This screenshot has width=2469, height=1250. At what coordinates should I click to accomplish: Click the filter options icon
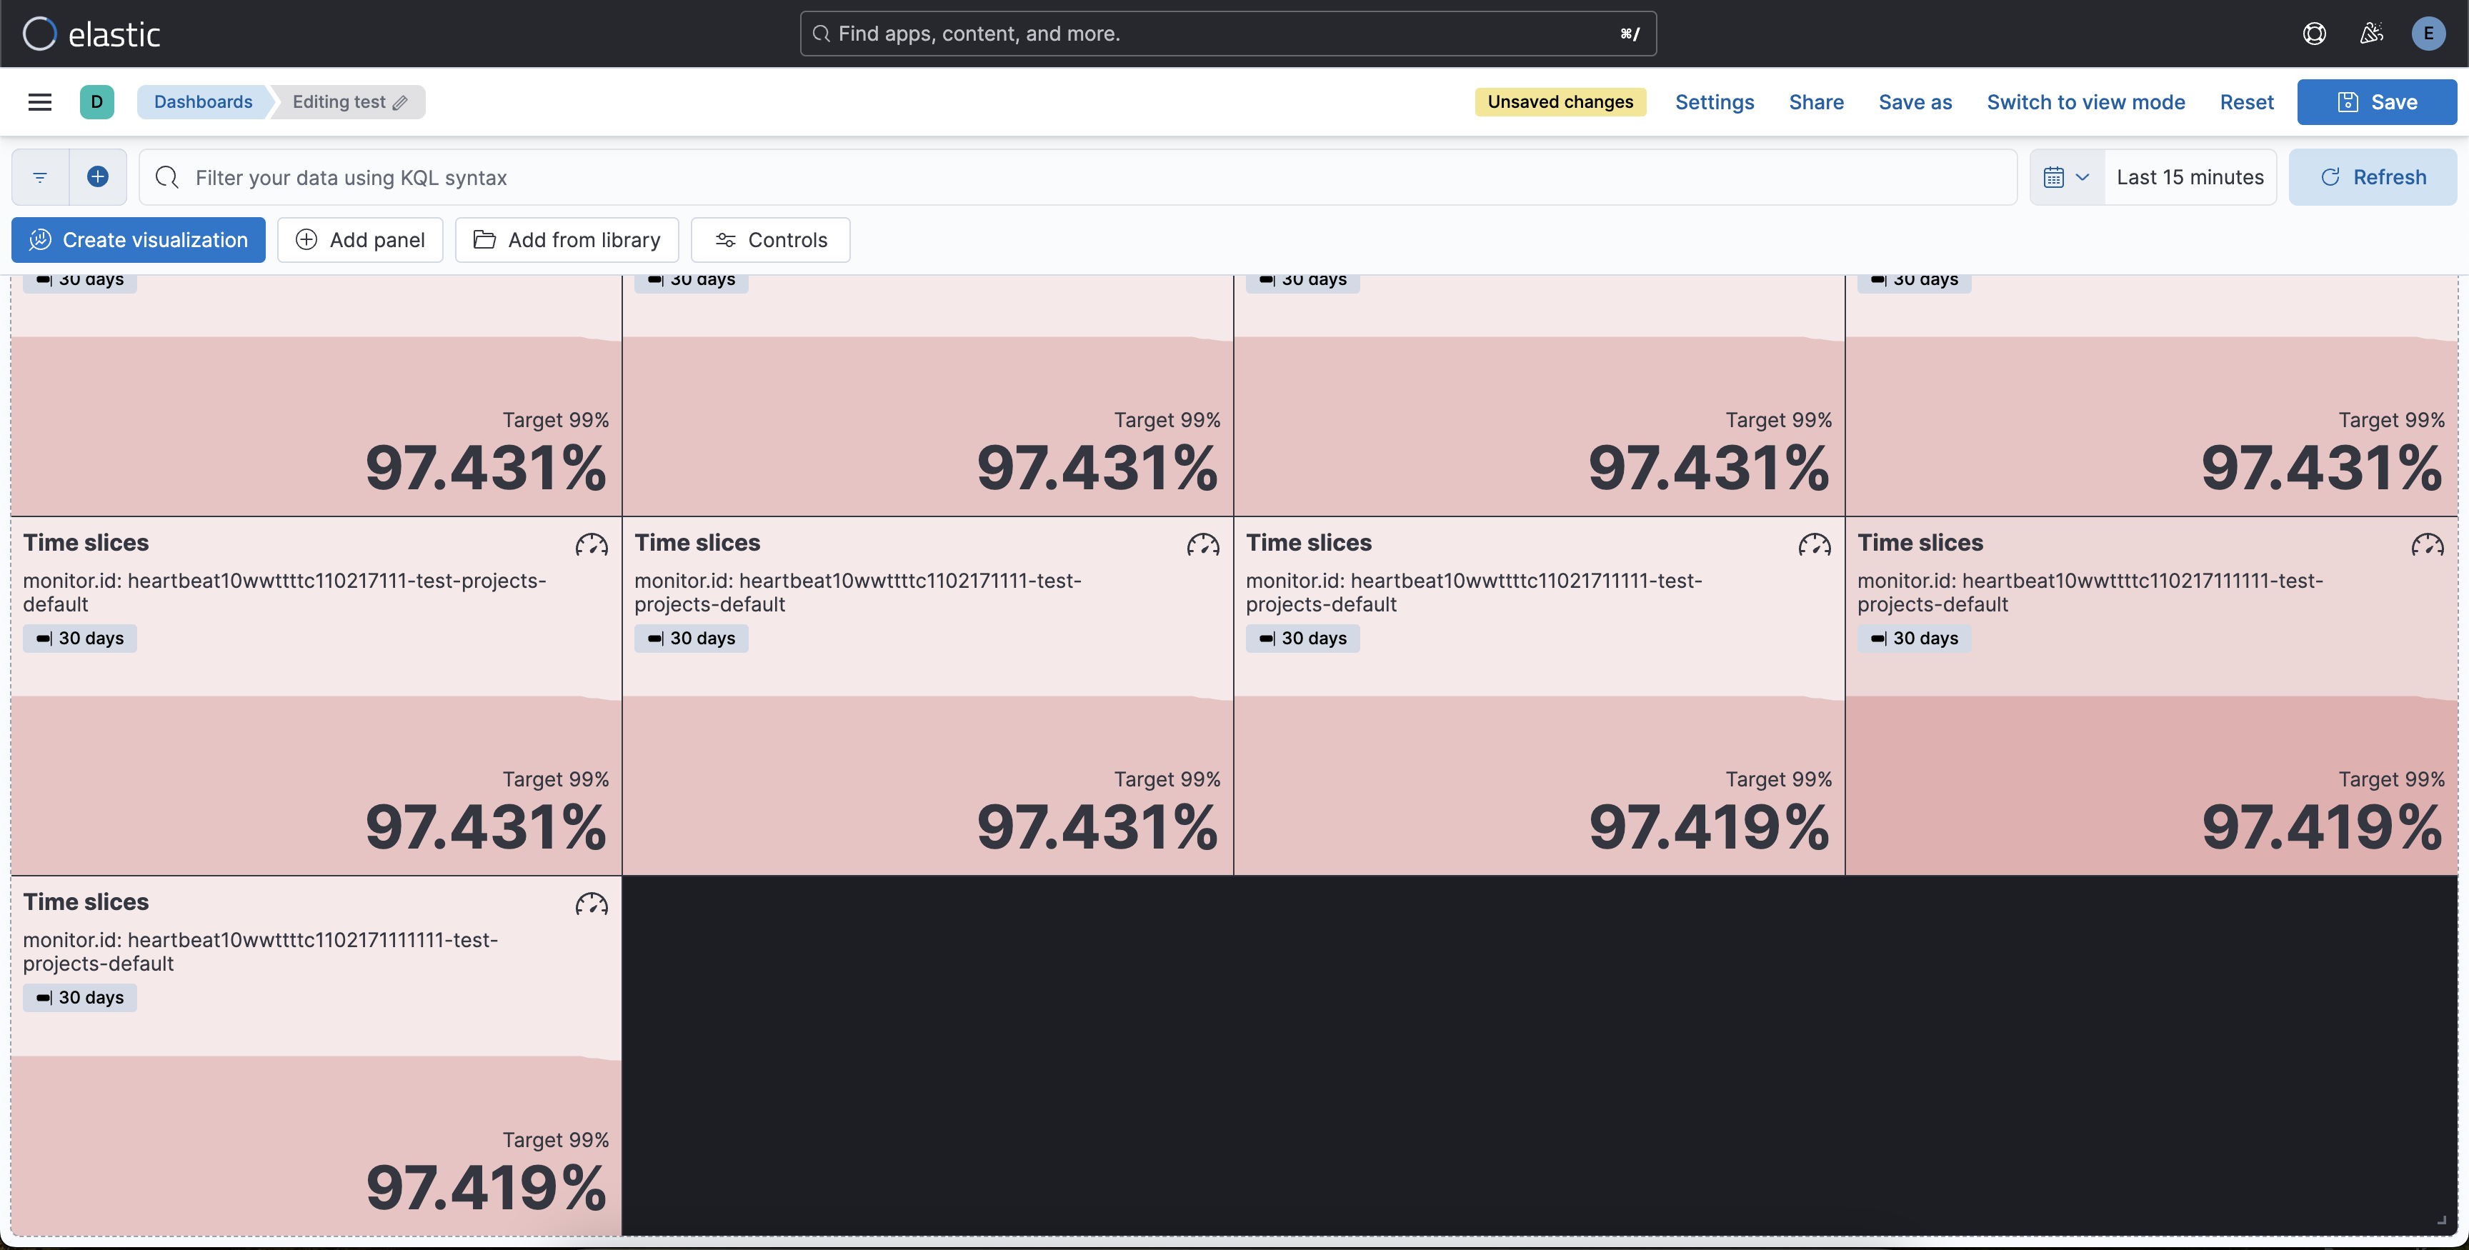pos(40,177)
